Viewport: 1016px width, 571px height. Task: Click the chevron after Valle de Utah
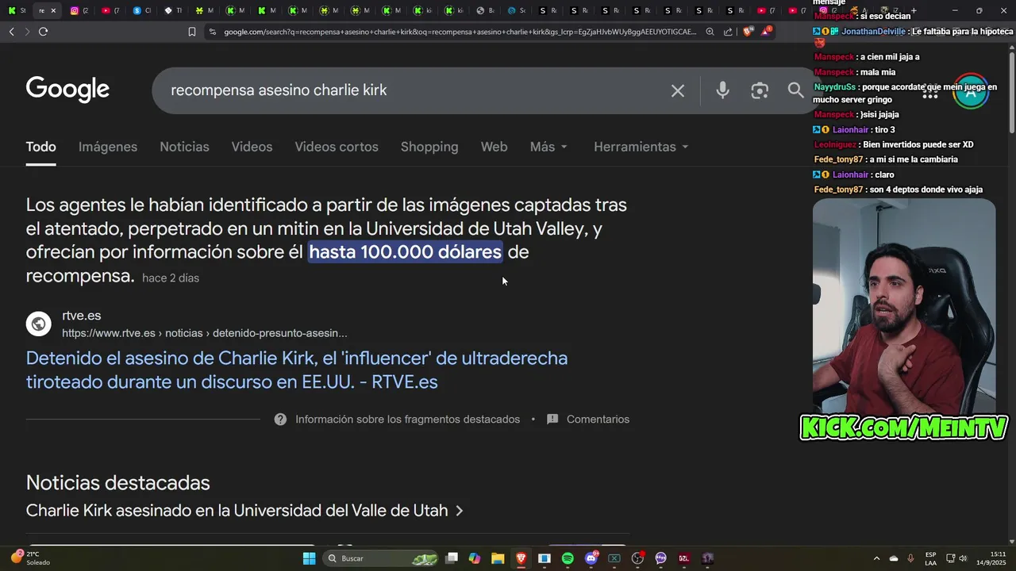pyautogui.click(x=459, y=512)
